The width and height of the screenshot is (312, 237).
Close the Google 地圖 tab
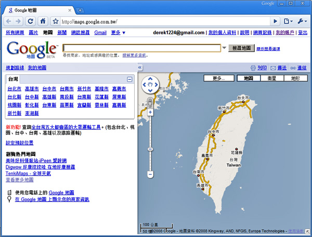tap(70, 10)
